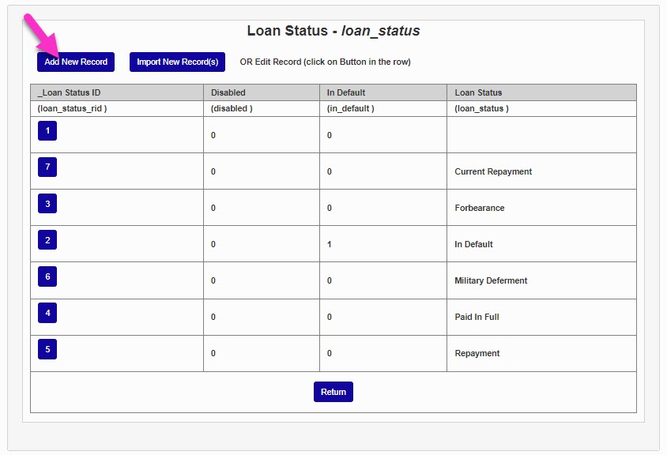Screen dimensions: 667x455
Task: Click the Forbearance status text cell
Action: click(x=477, y=208)
